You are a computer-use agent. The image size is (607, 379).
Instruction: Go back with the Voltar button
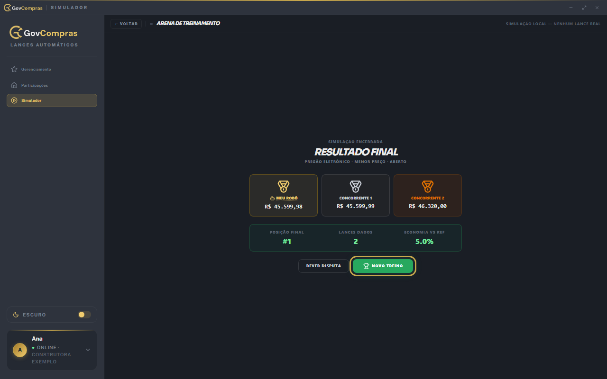[126, 24]
